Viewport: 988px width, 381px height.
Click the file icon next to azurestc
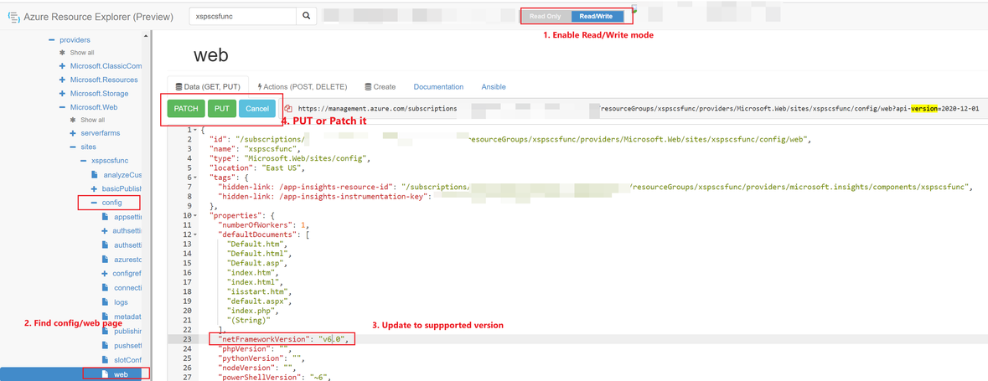tap(106, 260)
